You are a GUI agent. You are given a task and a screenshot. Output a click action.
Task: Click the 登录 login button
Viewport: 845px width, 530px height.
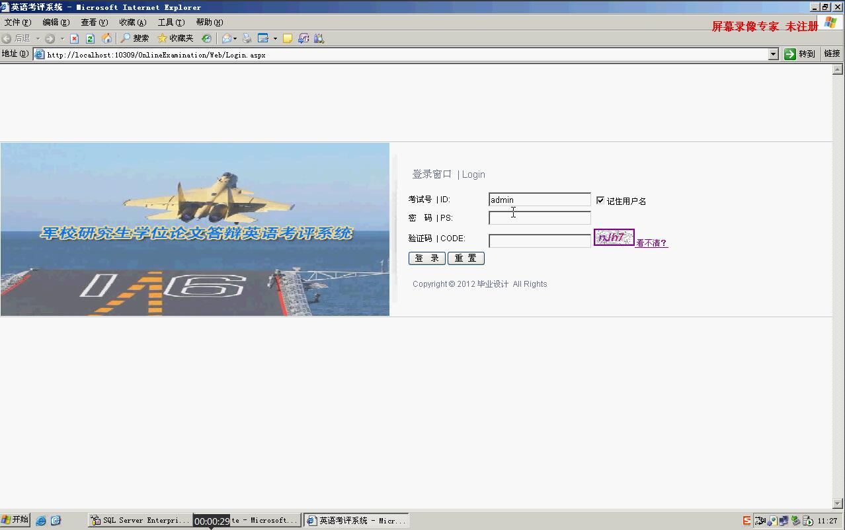pyautogui.click(x=427, y=258)
